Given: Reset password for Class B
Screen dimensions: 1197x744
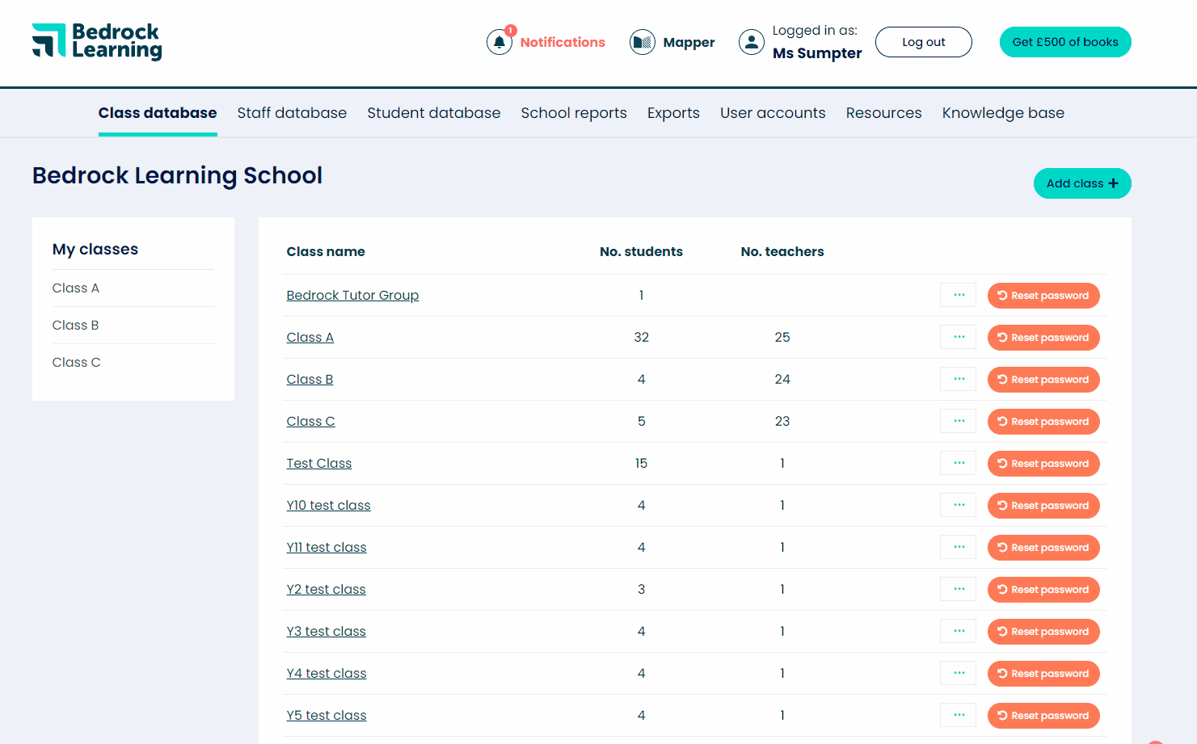Looking at the screenshot, I should pyautogui.click(x=1043, y=379).
